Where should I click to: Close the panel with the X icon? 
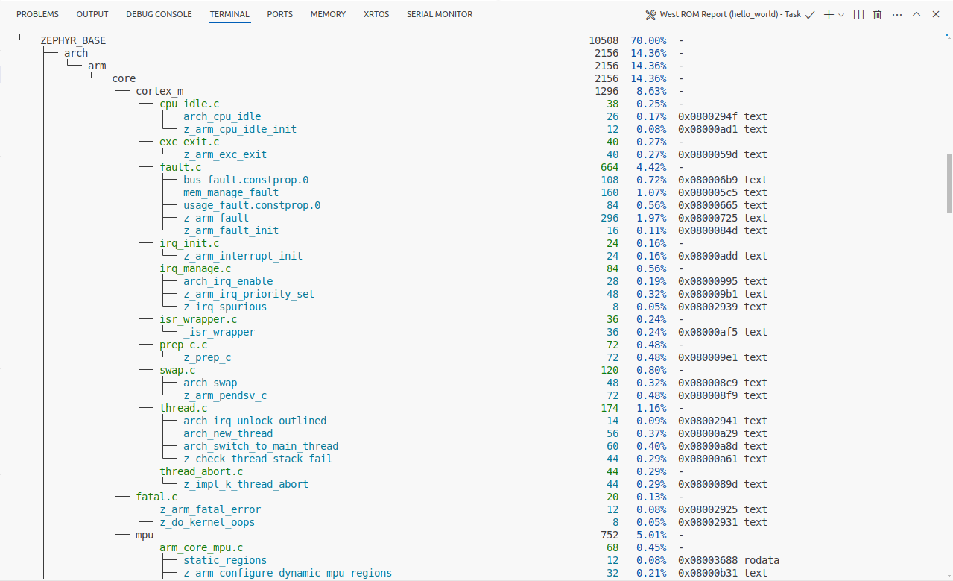pyautogui.click(x=936, y=14)
